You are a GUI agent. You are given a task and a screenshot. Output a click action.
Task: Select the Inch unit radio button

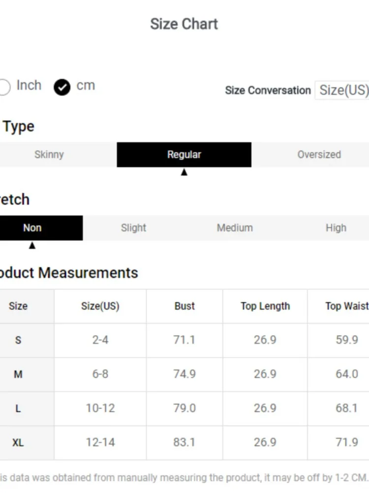[x=4, y=87]
